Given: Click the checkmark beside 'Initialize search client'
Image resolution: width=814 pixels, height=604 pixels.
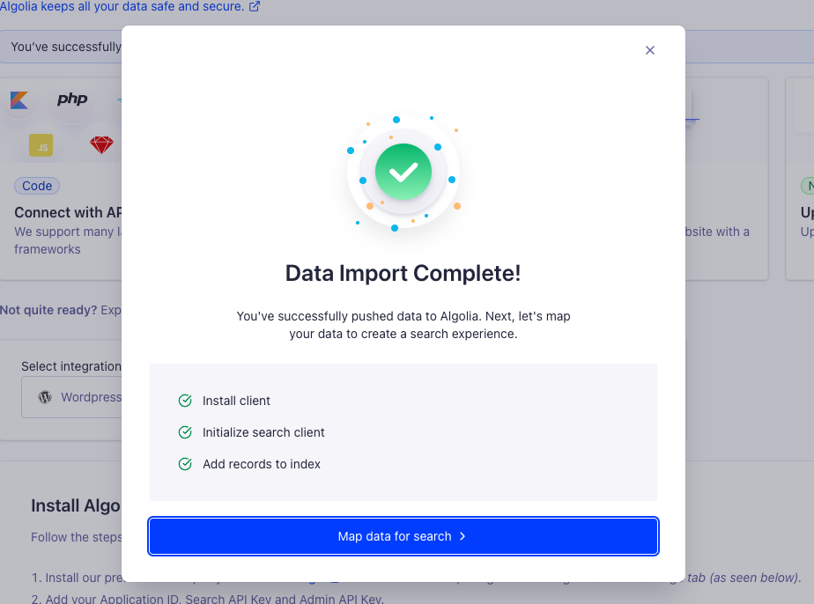Looking at the screenshot, I should 185,432.
